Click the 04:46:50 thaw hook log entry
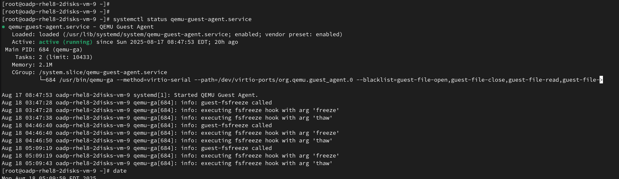Viewport: 619px width, 179px height. pyautogui.click(x=167, y=141)
